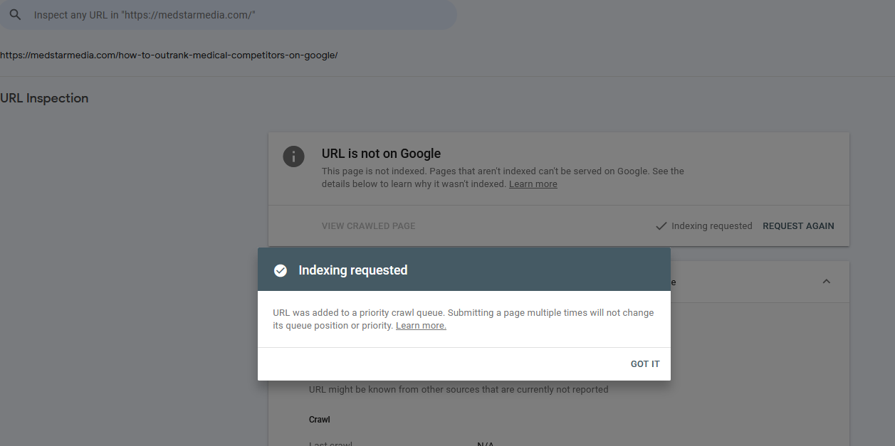Click the checkmark beside 'Indexing requested' status
This screenshot has width=895, height=446.
tap(661, 226)
